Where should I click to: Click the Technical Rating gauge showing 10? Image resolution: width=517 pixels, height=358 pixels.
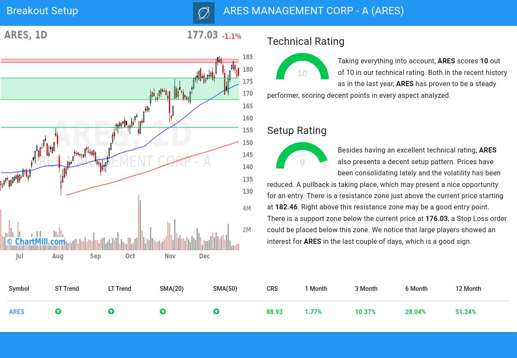(x=302, y=66)
